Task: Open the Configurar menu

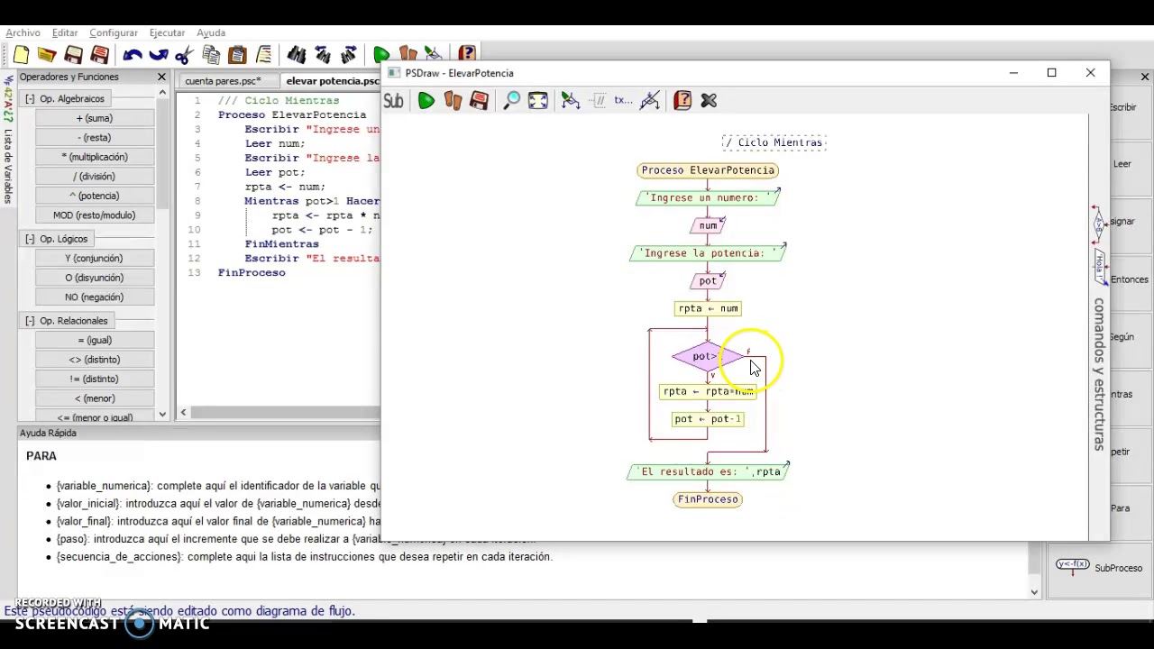Action: tap(114, 32)
